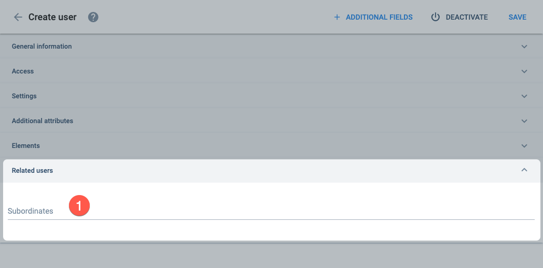Click the ADDITIONAL FIELDS button label

click(x=379, y=17)
